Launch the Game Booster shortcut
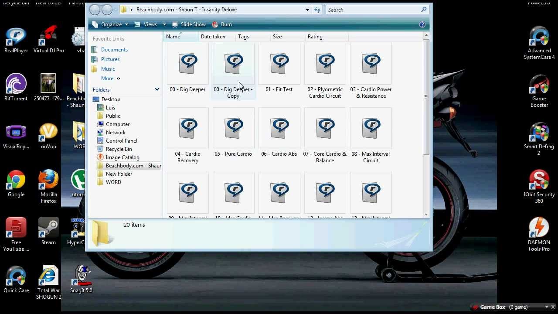 point(539,91)
